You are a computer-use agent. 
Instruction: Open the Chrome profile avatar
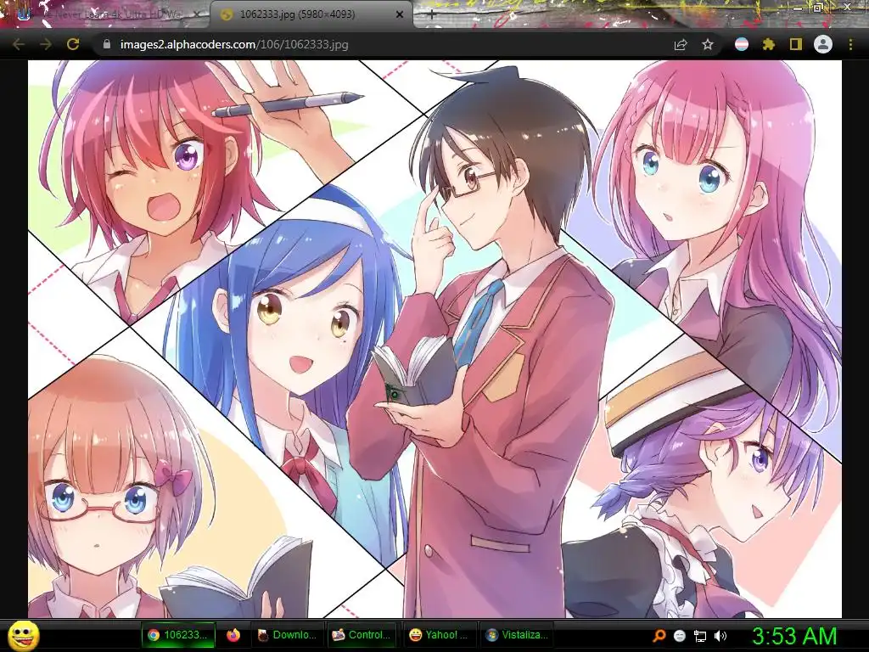point(823,44)
